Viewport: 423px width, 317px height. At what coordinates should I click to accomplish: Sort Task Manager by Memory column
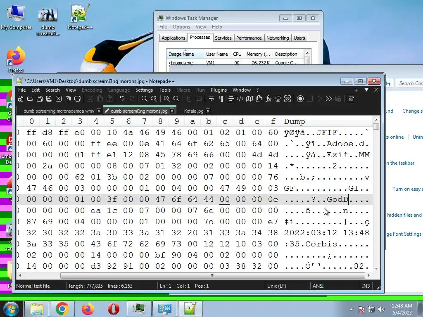click(x=259, y=54)
